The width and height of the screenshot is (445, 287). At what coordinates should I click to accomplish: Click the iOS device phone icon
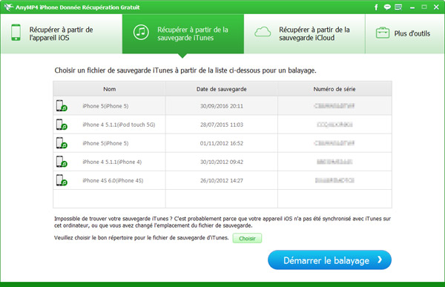pos(16,33)
